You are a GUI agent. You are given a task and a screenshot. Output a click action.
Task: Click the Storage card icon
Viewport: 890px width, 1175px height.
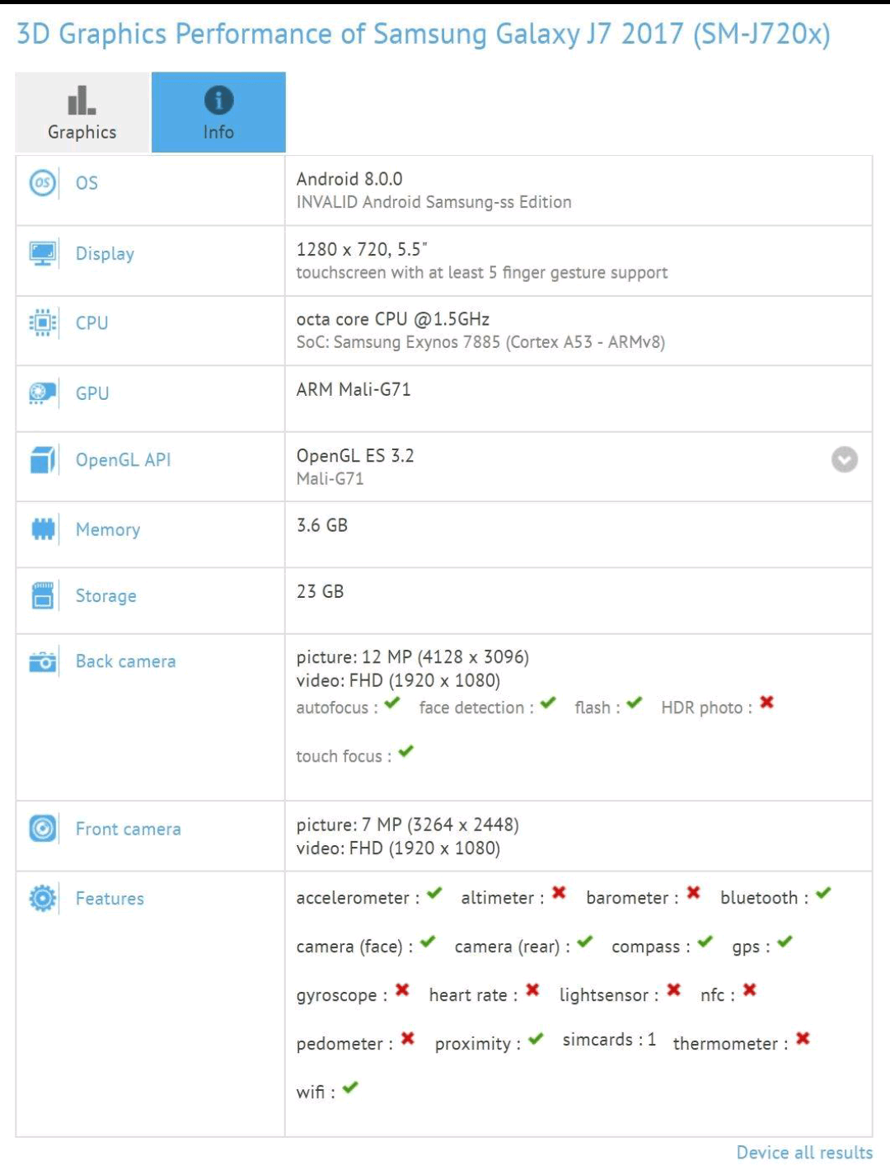coord(43,595)
